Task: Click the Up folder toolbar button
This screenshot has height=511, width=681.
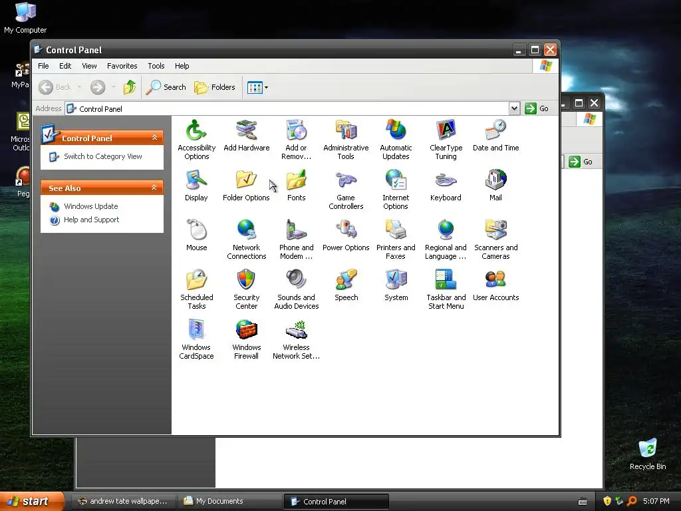Action: 130,87
